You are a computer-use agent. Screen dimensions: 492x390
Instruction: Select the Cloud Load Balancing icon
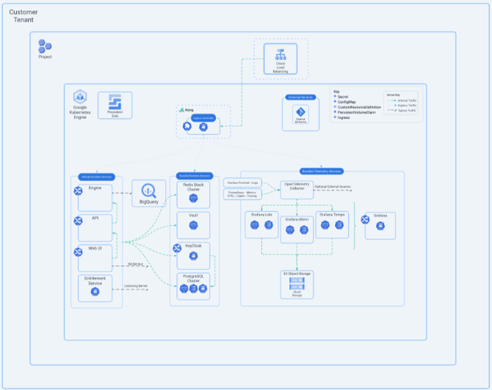pos(281,54)
